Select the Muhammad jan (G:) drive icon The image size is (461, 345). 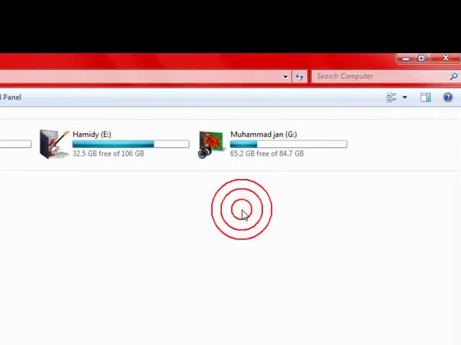pos(211,144)
